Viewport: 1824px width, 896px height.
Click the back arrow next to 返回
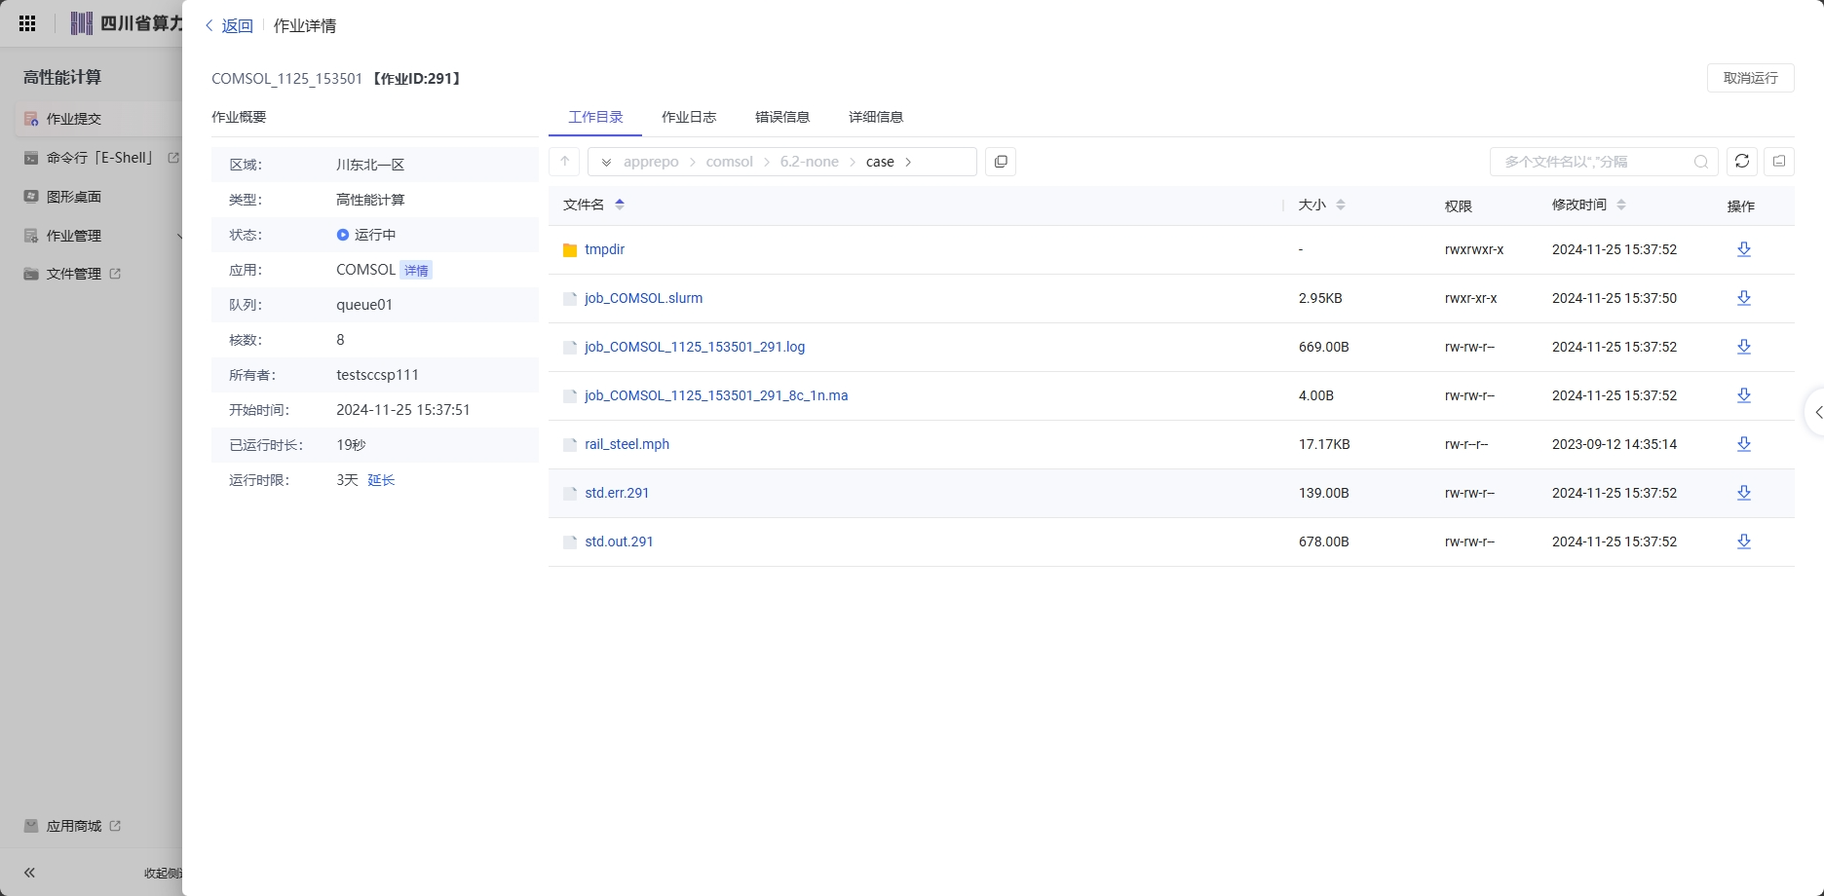coord(209,25)
